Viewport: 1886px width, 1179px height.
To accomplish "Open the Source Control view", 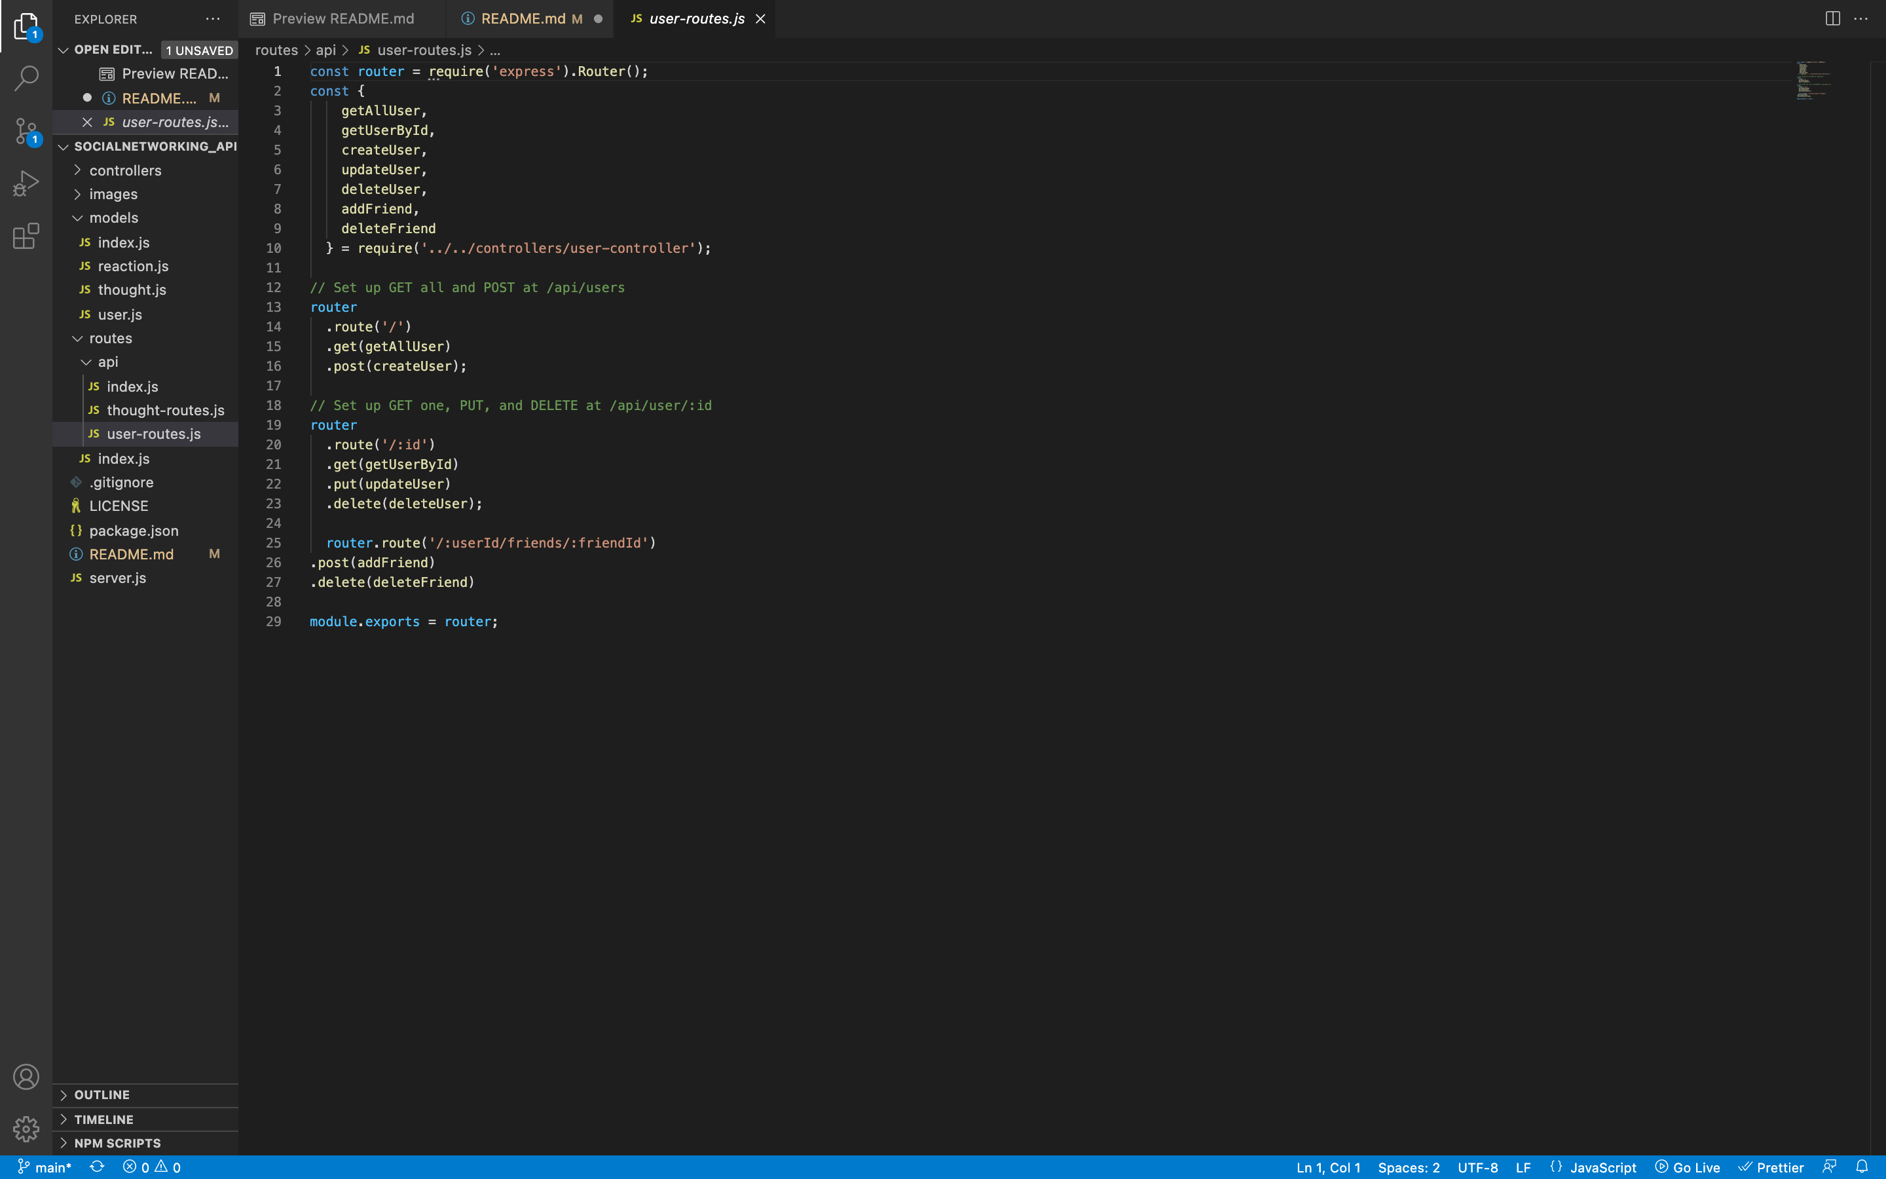I will coord(26,131).
